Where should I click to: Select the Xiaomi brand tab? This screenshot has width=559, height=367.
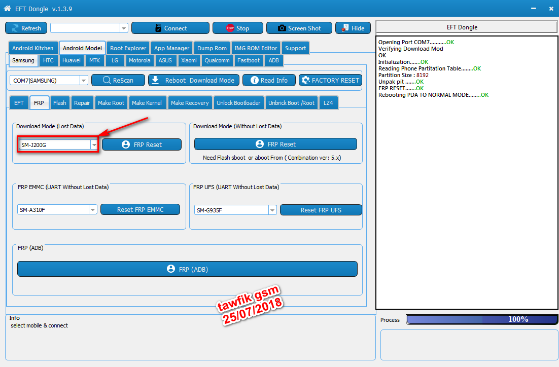point(189,60)
